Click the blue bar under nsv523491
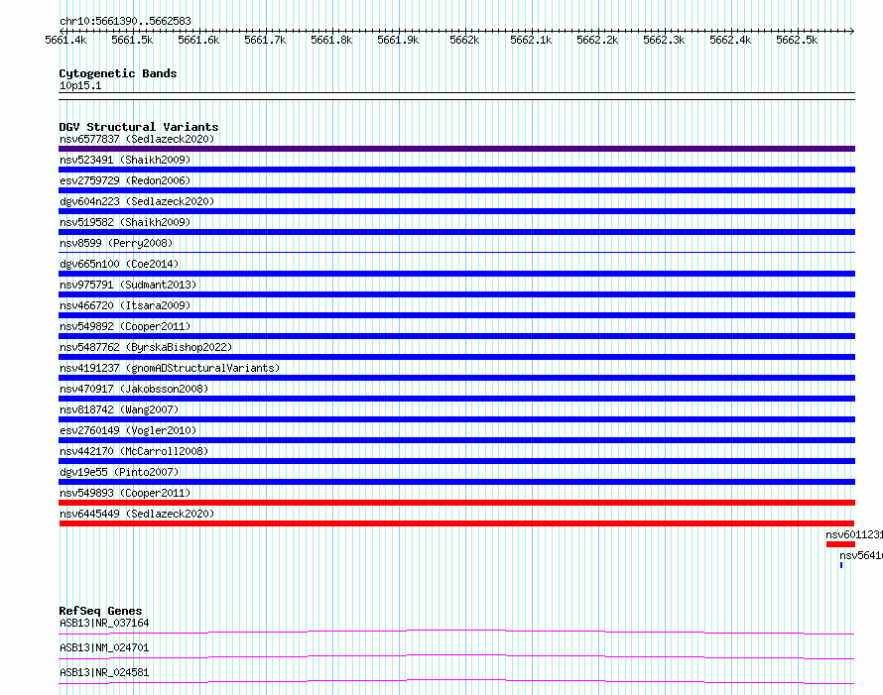The height and width of the screenshot is (695, 883). click(456, 170)
